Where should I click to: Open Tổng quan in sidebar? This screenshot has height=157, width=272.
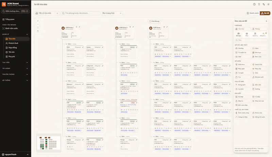pyautogui.click(x=15, y=19)
